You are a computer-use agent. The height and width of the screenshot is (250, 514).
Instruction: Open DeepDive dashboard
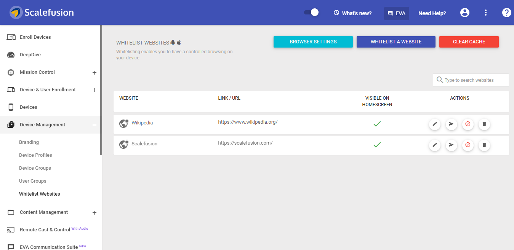pyautogui.click(x=30, y=54)
